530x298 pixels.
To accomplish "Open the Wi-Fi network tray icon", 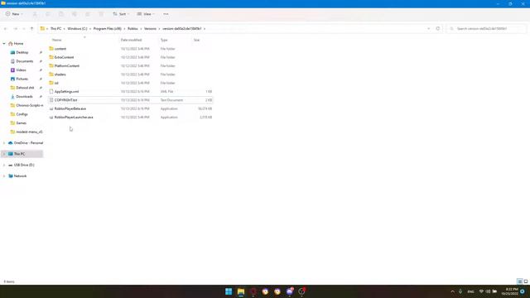I will (481, 291).
